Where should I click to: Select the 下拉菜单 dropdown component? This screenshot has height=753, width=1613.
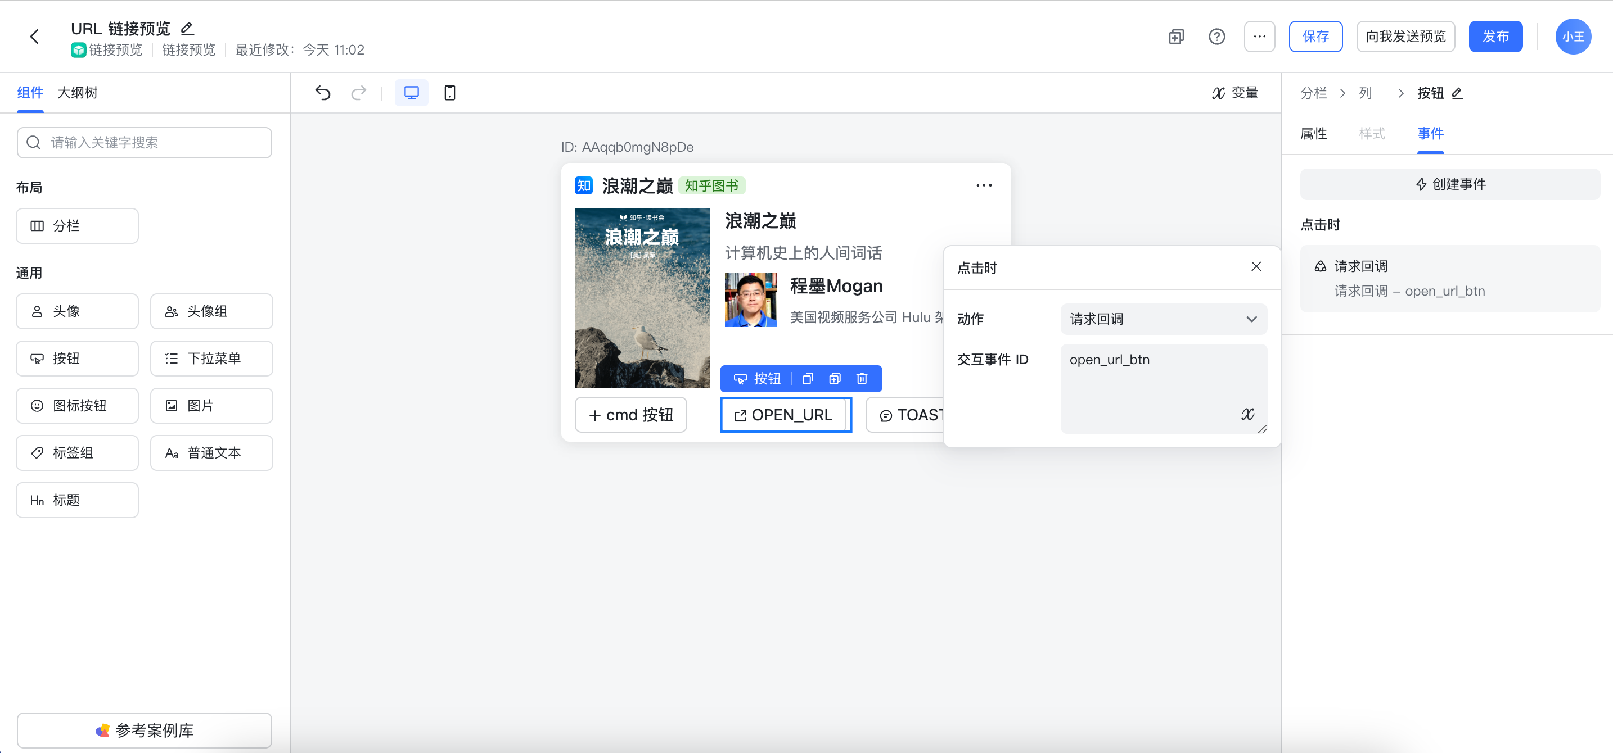[211, 359]
